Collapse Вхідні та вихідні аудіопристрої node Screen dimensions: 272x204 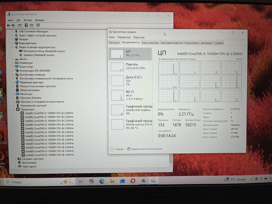pyautogui.click(x=12, y=47)
